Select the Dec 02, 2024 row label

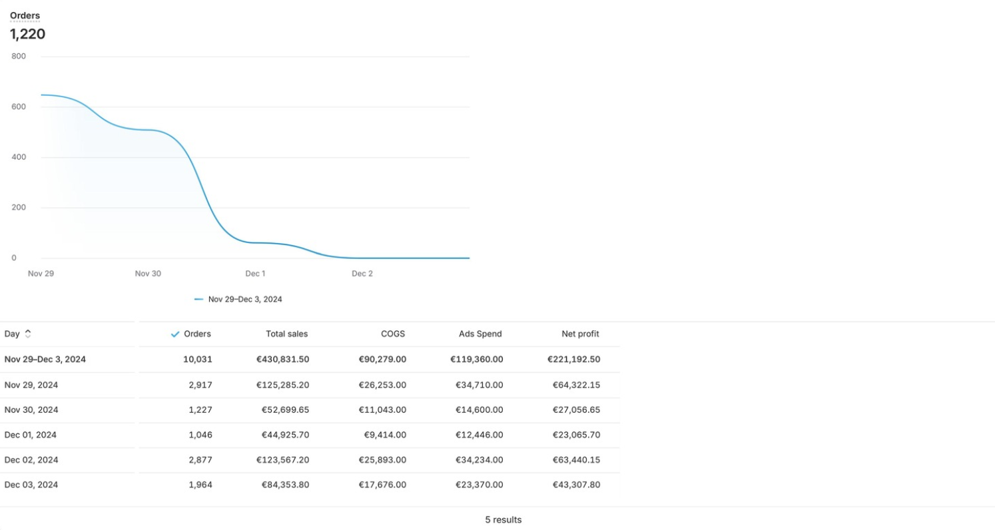[31, 460]
